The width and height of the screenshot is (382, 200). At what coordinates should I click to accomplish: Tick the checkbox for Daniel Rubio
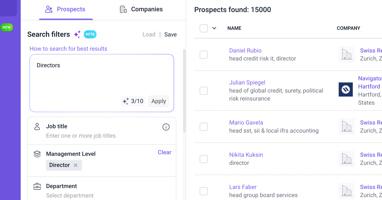click(x=204, y=55)
